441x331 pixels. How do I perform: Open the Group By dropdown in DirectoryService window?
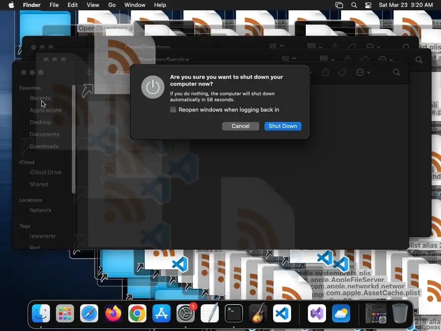coord(326,58)
